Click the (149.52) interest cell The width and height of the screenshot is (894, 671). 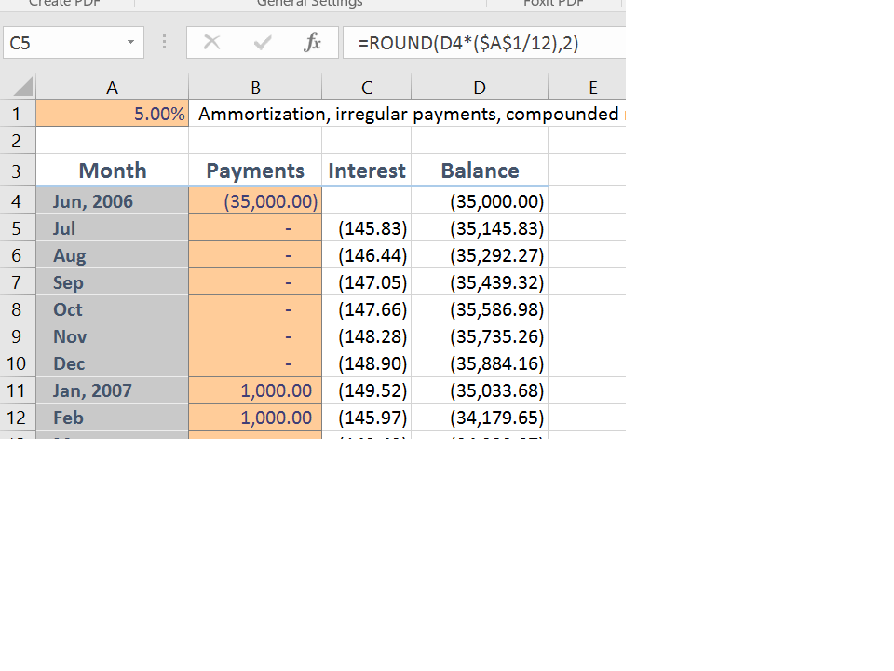[x=367, y=390]
